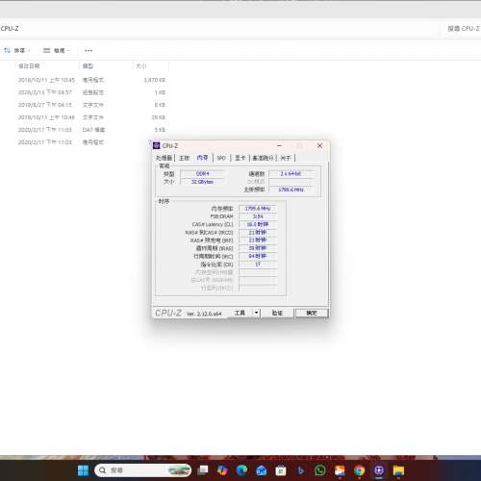This screenshot has height=481, width=481.
Task: Click the Tools button in CPU-Z
Action: (240, 313)
